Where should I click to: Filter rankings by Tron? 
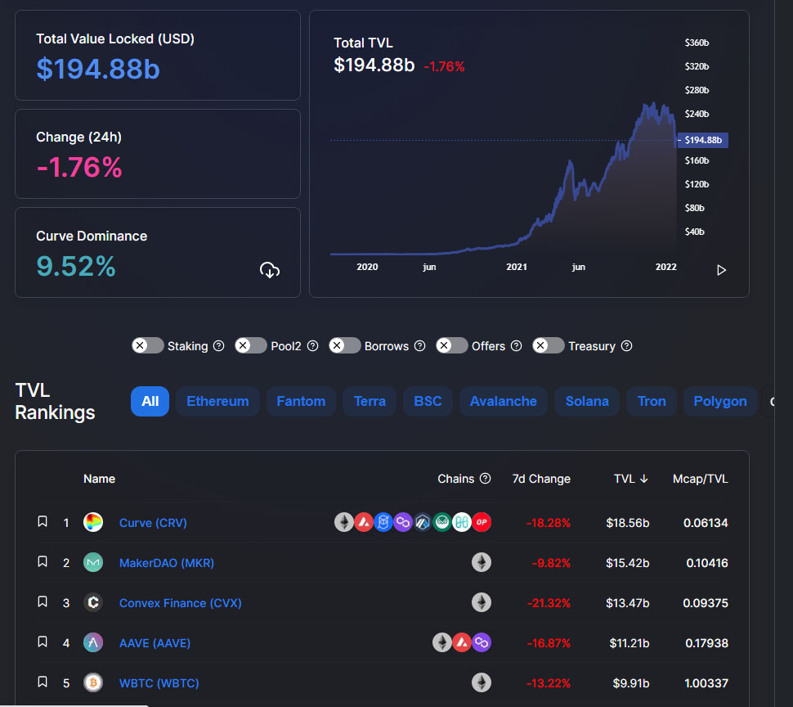click(652, 401)
